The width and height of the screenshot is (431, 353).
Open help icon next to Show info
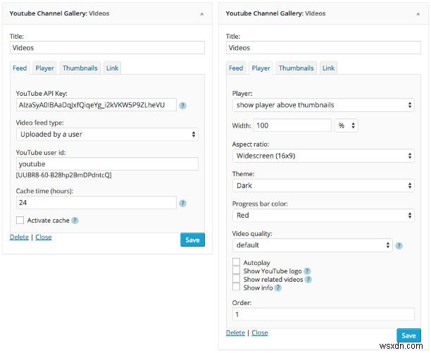(x=278, y=288)
